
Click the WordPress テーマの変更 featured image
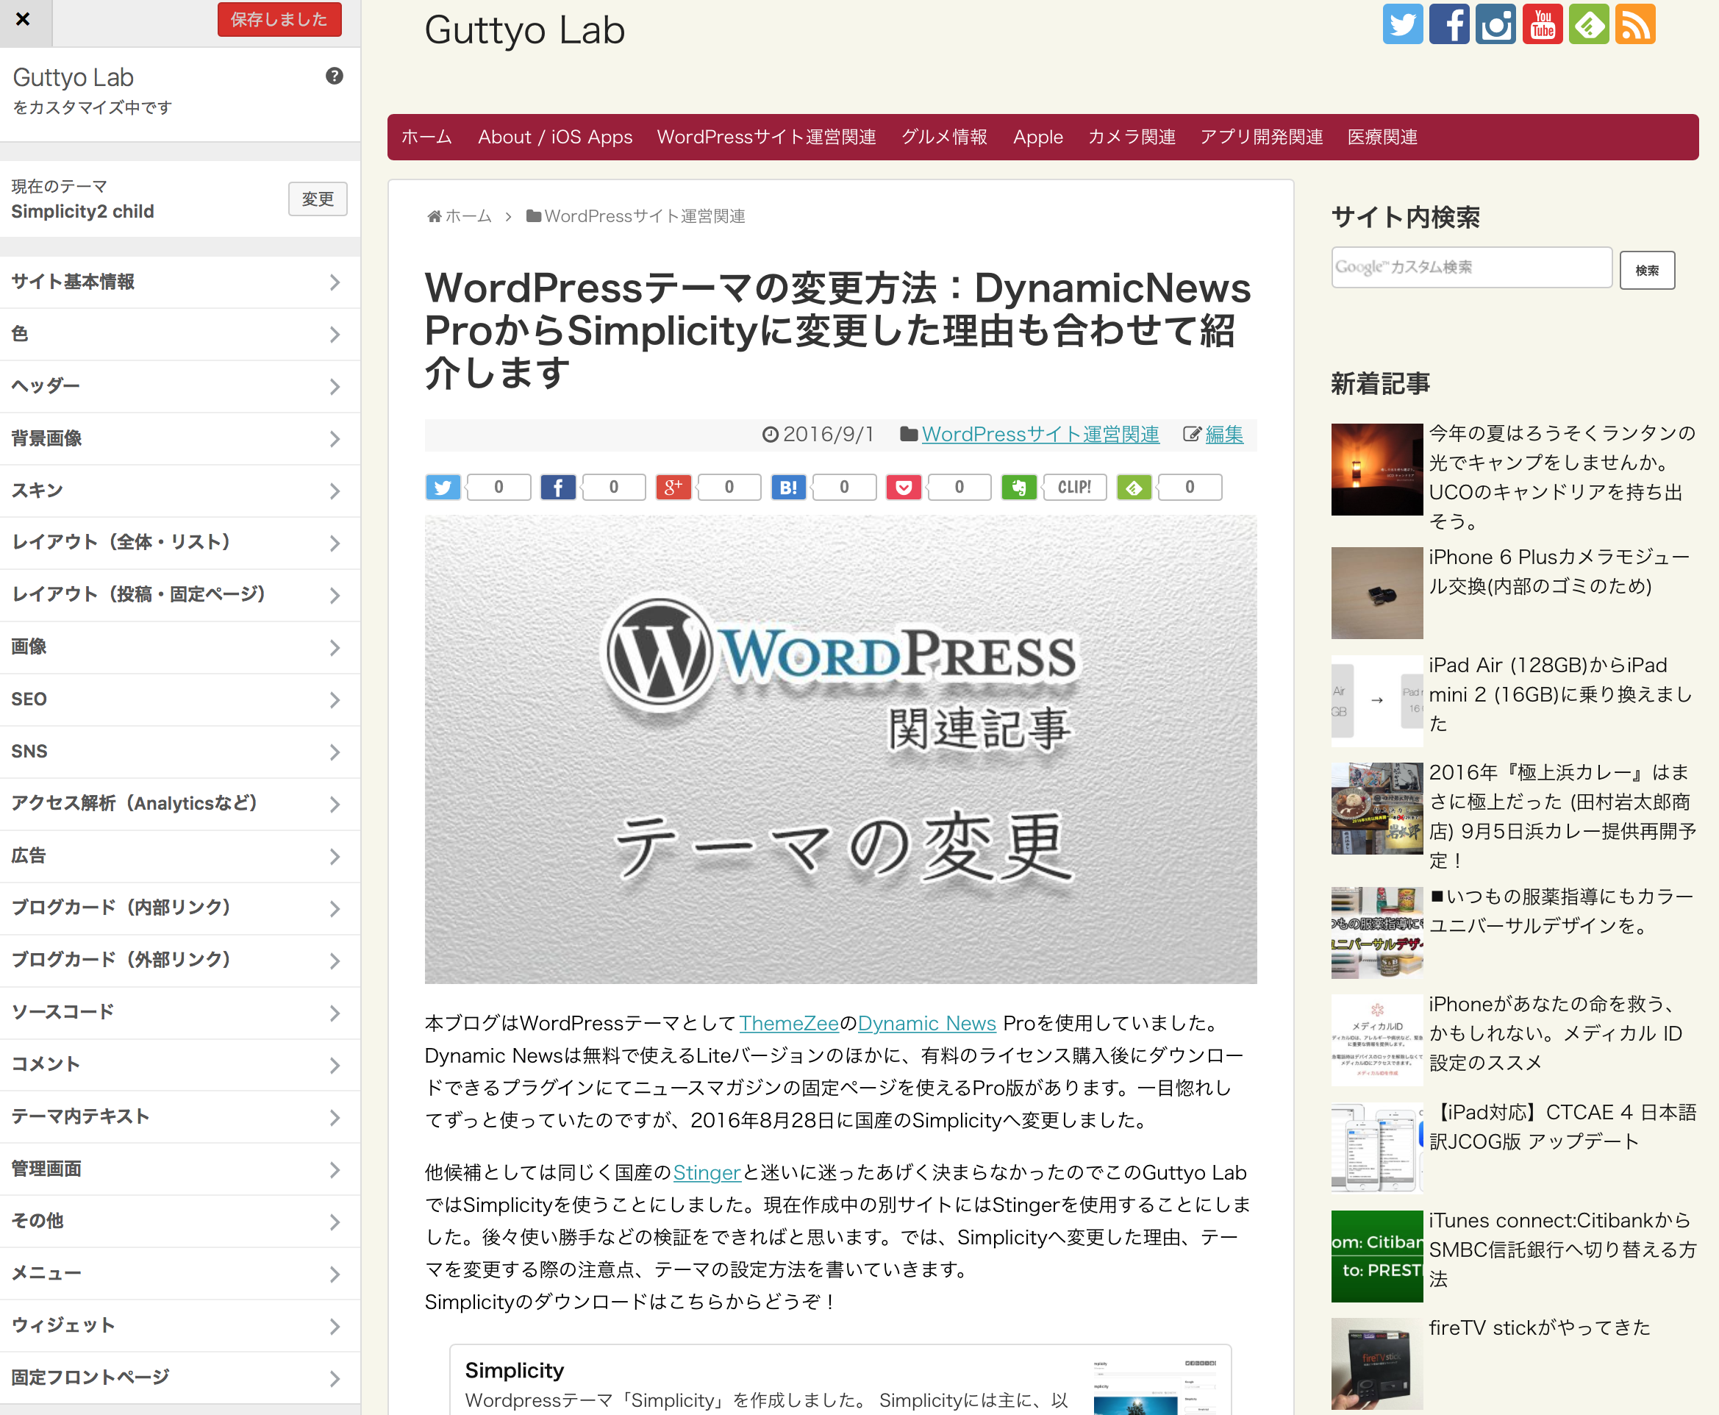pos(840,749)
